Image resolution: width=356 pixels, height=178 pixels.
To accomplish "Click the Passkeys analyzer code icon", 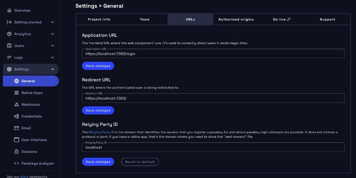I will pos(16,163).
